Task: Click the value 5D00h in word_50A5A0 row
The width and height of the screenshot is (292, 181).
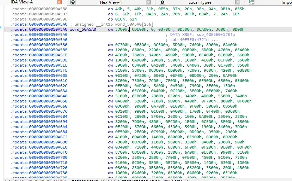Action: [x=121, y=29]
